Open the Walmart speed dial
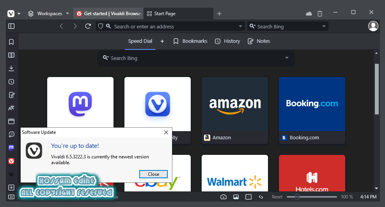Image resolution: width=385 pixels, height=207 pixels. [x=235, y=173]
